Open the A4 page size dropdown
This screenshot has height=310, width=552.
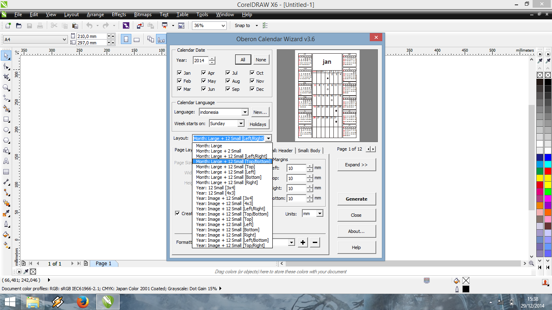(x=64, y=39)
